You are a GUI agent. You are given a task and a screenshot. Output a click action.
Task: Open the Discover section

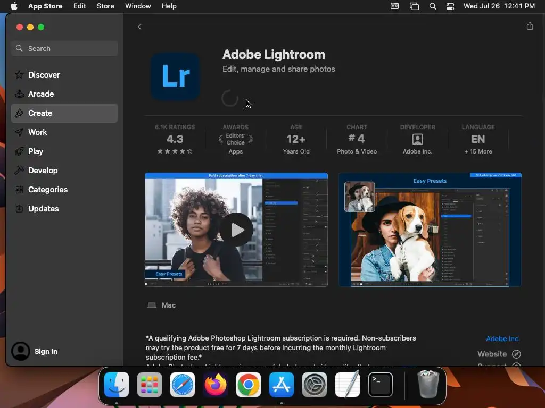64,74
